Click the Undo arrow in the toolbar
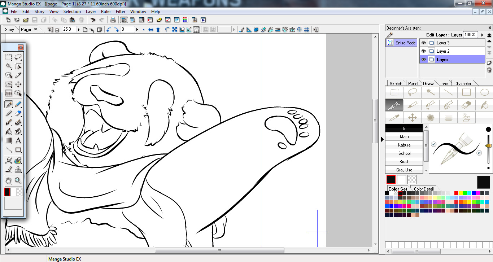 coord(93,20)
